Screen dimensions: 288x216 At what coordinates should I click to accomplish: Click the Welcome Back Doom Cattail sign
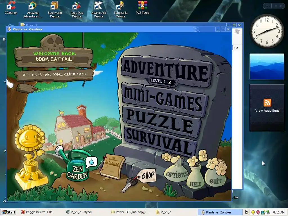54,57
